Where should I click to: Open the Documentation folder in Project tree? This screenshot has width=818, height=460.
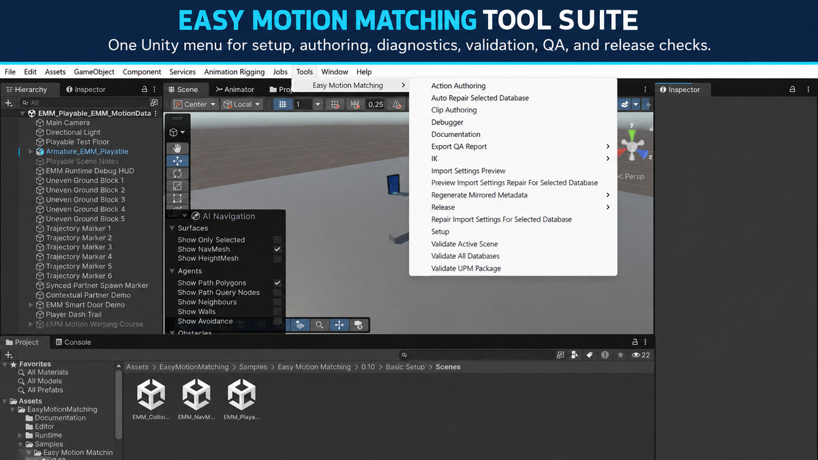(x=60, y=418)
